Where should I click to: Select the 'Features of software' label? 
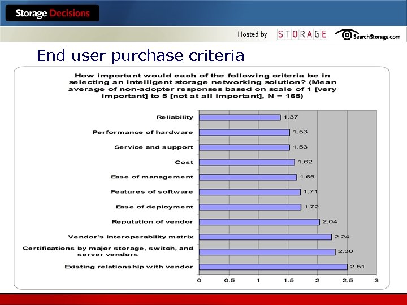point(152,192)
